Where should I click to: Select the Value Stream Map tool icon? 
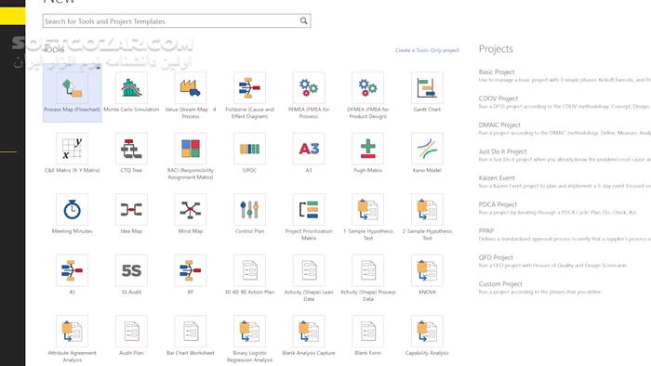coord(191,88)
